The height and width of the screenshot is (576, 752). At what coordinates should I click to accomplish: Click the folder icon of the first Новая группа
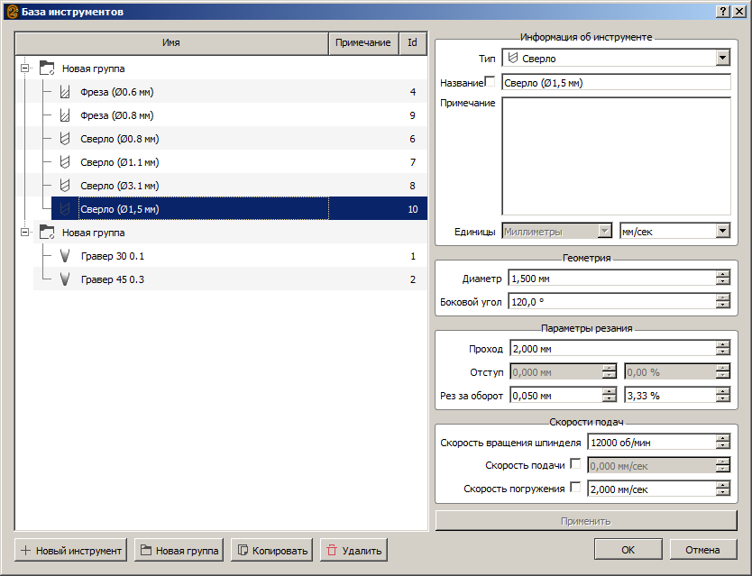coord(47,69)
